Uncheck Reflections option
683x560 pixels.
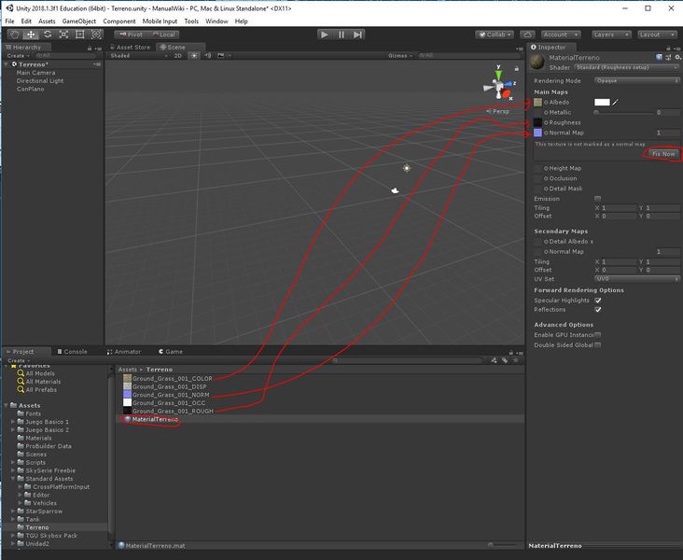(598, 310)
